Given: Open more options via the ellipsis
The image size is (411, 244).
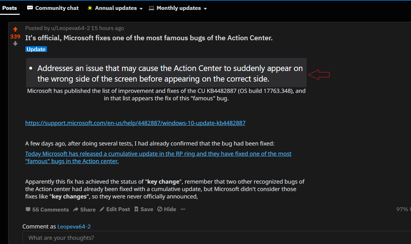Looking at the screenshot, I should click(x=183, y=209).
